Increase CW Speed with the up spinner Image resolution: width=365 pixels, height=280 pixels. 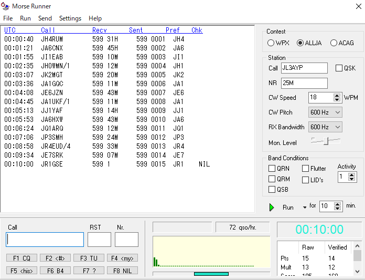click(x=337, y=96)
